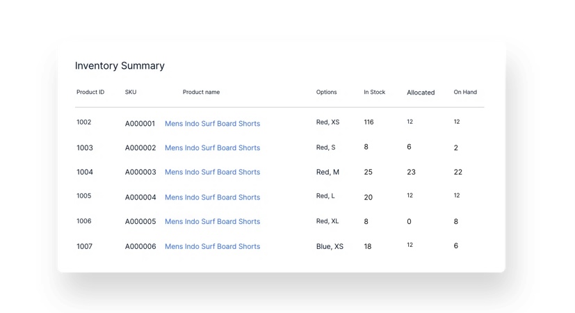The image size is (575, 313).
Task: Select product ID 1002 cell
Action: pyautogui.click(x=83, y=122)
